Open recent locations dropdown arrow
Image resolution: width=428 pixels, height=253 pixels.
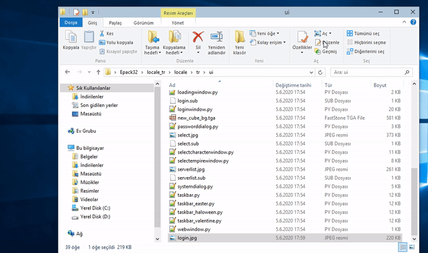click(89, 72)
